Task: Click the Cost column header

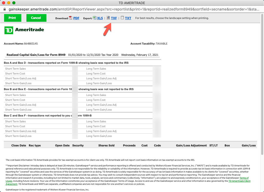Action: (x=145, y=145)
